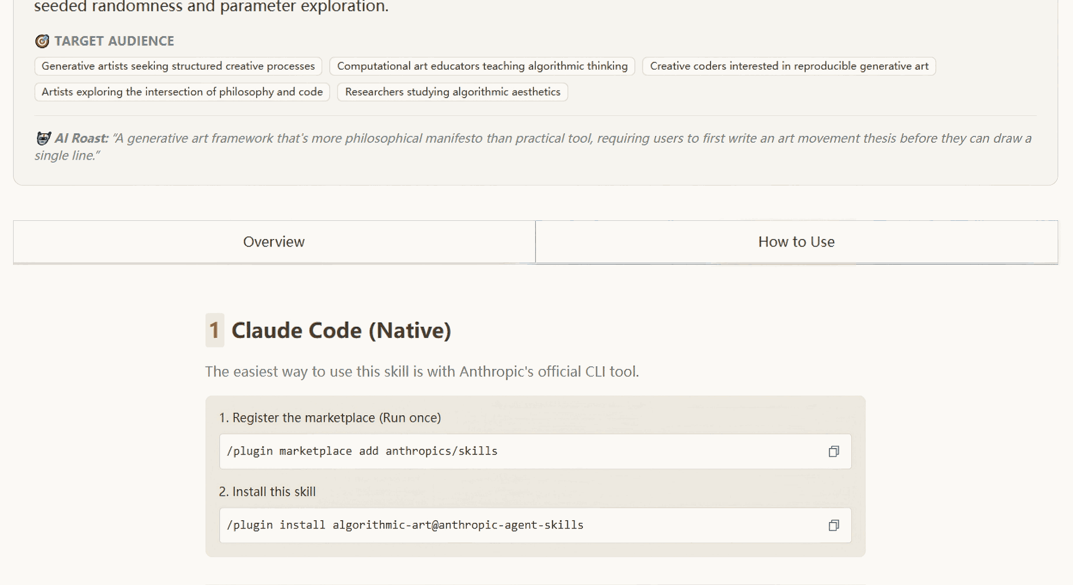Viewport: 1073px width, 585px height.
Task: Click the copy icon beside /plugin install command
Action: pos(835,526)
